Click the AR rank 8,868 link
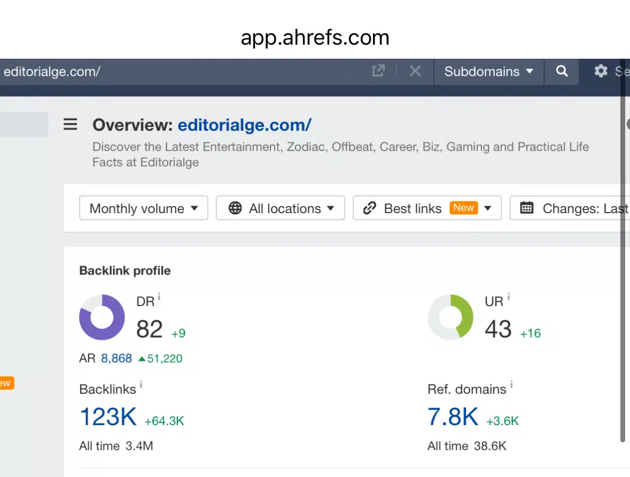Screen dimensions: 630x477 click(x=116, y=358)
